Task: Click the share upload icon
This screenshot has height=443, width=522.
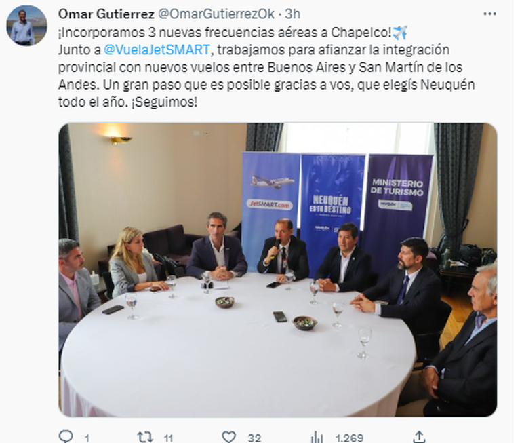Action: pos(420,436)
